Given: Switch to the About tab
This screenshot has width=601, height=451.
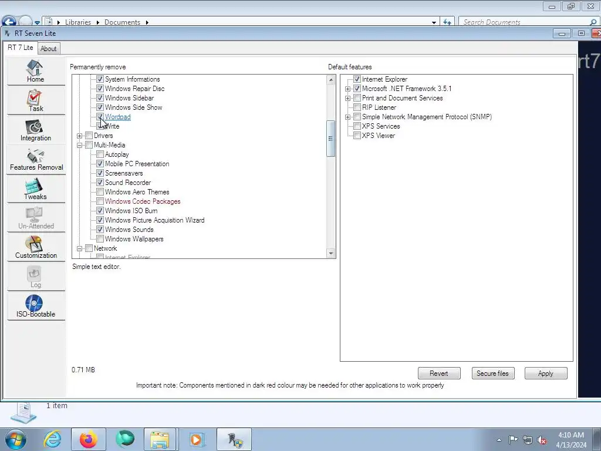Looking at the screenshot, I should 48,49.
